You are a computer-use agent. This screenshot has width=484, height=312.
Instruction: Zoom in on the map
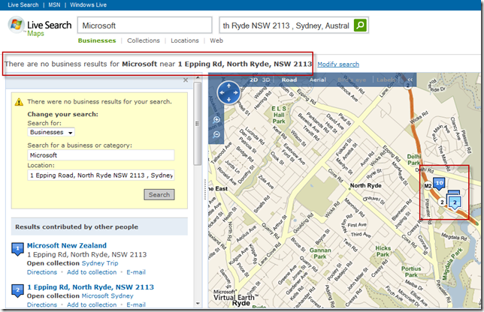217,120
